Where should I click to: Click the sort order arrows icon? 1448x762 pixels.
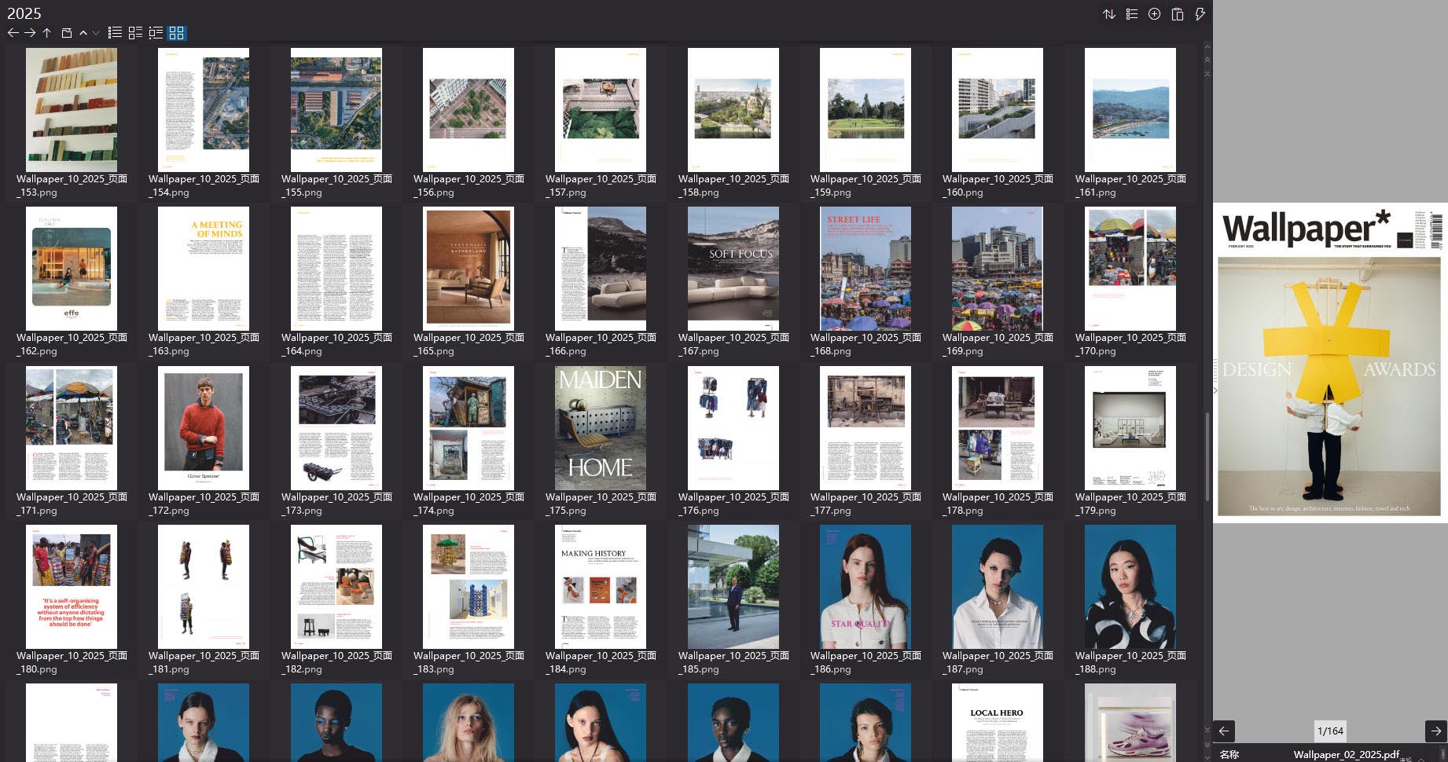point(1109,13)
